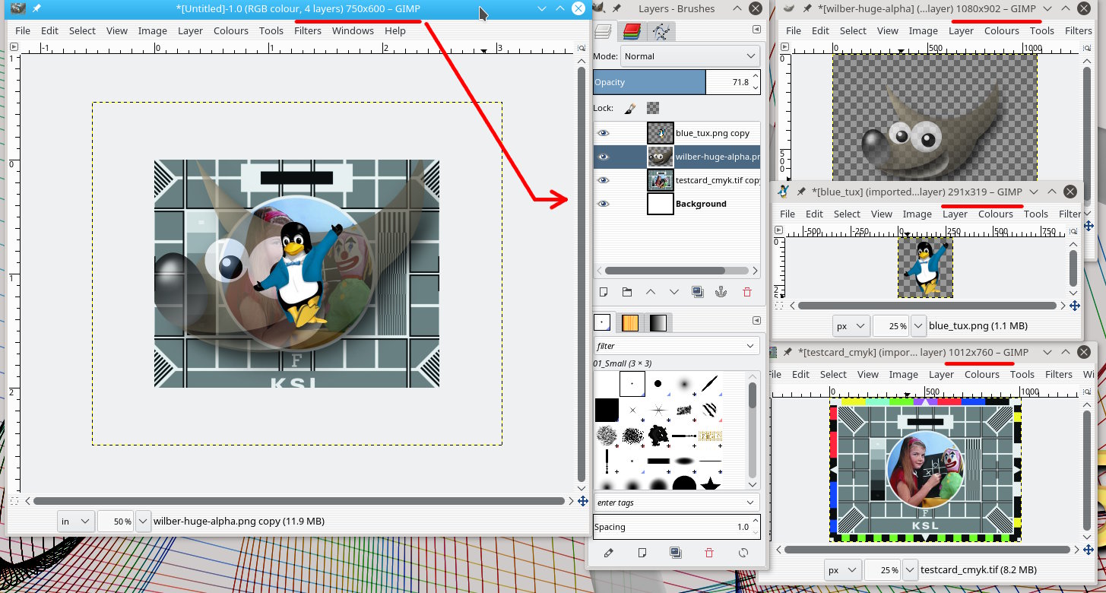Open zoom dropdown in blue_tux window
Screen dimensions: 1106x593
point(918,326)
